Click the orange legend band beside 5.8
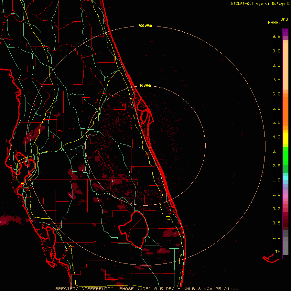 pyautogui.click(x=286, y=108)
